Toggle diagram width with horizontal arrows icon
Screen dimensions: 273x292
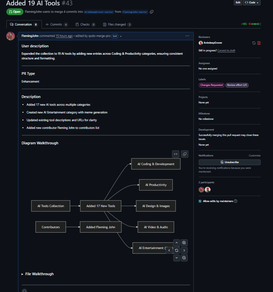(176, 154)
